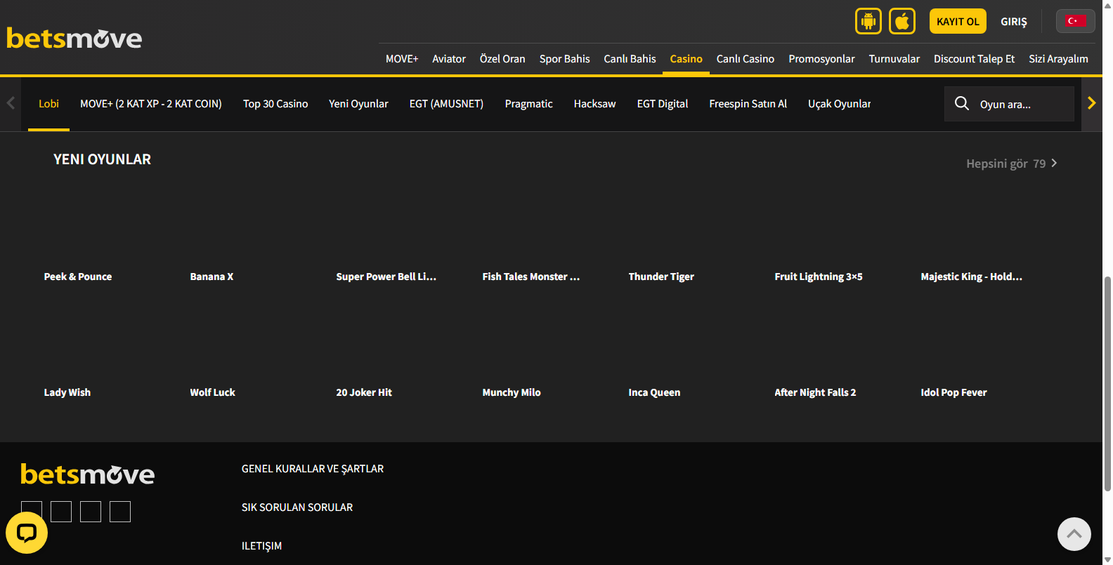Click the KAYIT OL register button

[x=958, y=21]
